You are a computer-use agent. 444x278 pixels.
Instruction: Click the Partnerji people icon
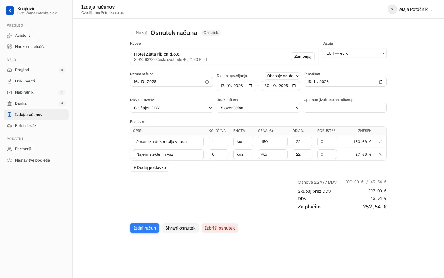click(10, 149)
